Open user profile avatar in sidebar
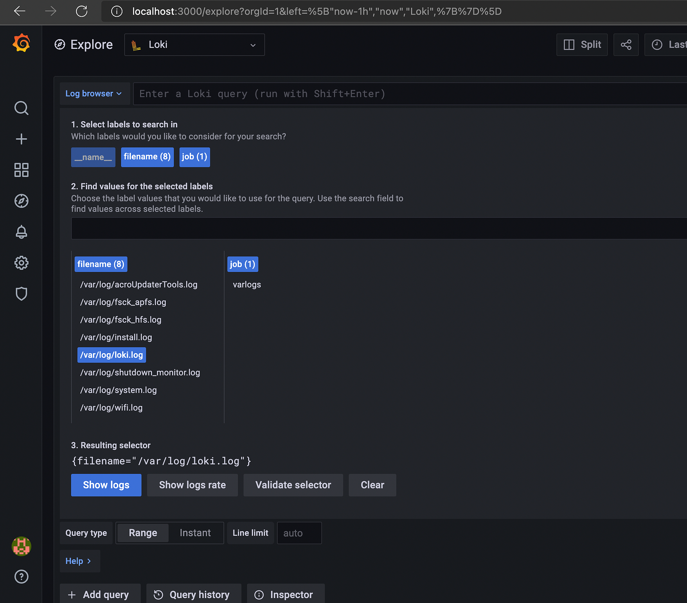This screenshot has height=603, width=687. tap(21, 546)
